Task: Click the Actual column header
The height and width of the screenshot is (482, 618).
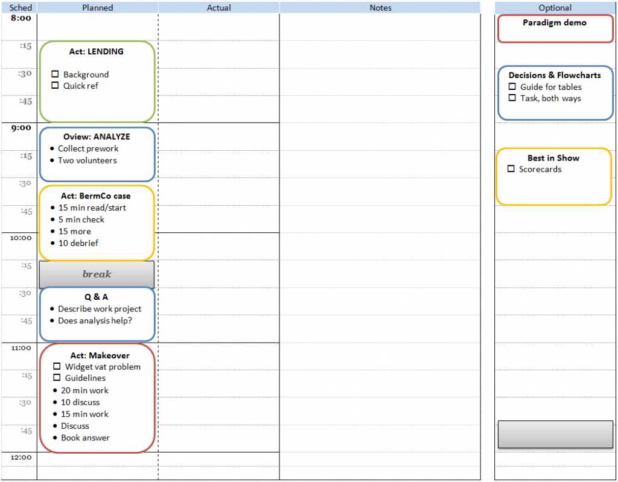Action: (x=218, y=7)
